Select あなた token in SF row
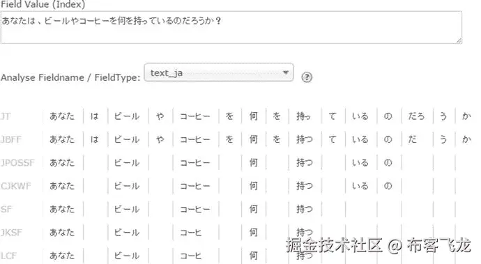Screen dimensions: 481x264 pyautogui.click(x=62, y=209)
